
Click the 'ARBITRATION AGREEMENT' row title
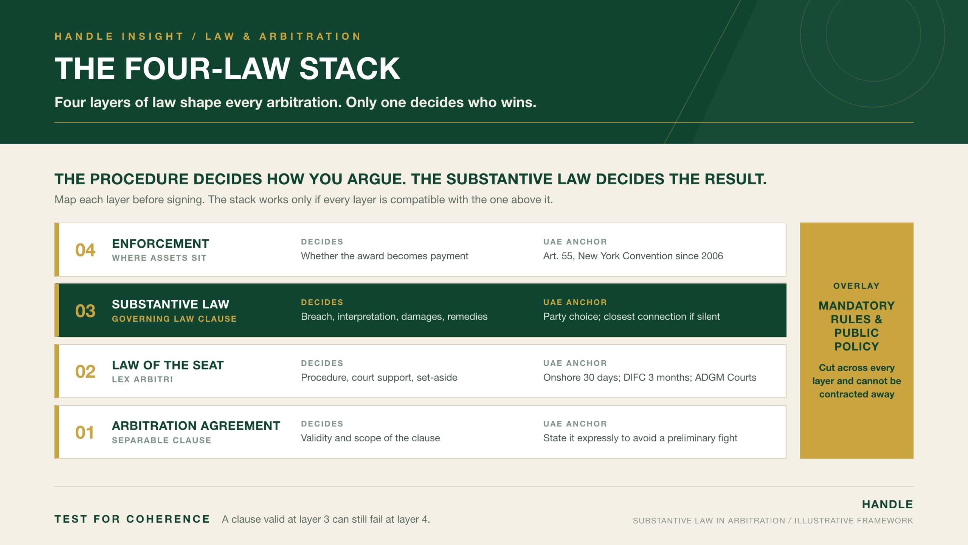pyautogui.click(x=196, y=426)
